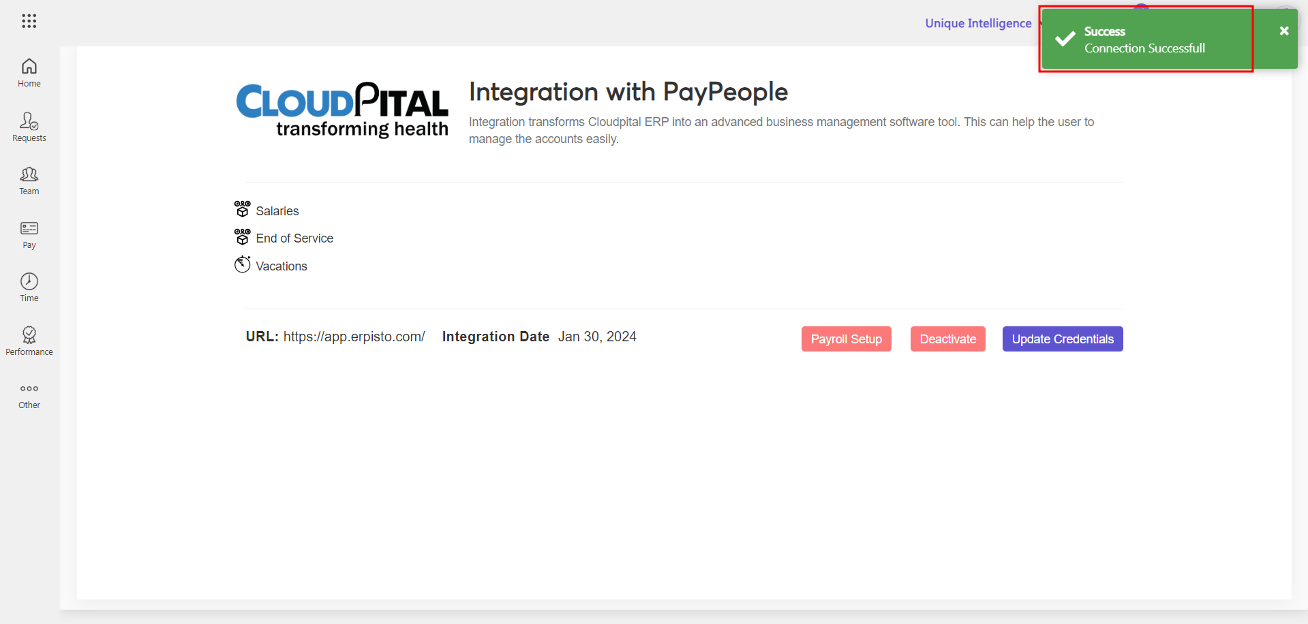Viewport: 1308px width, 624px height.
Task: Open the Unique Intelligence company menu
Action: click(x=978, y=23)
